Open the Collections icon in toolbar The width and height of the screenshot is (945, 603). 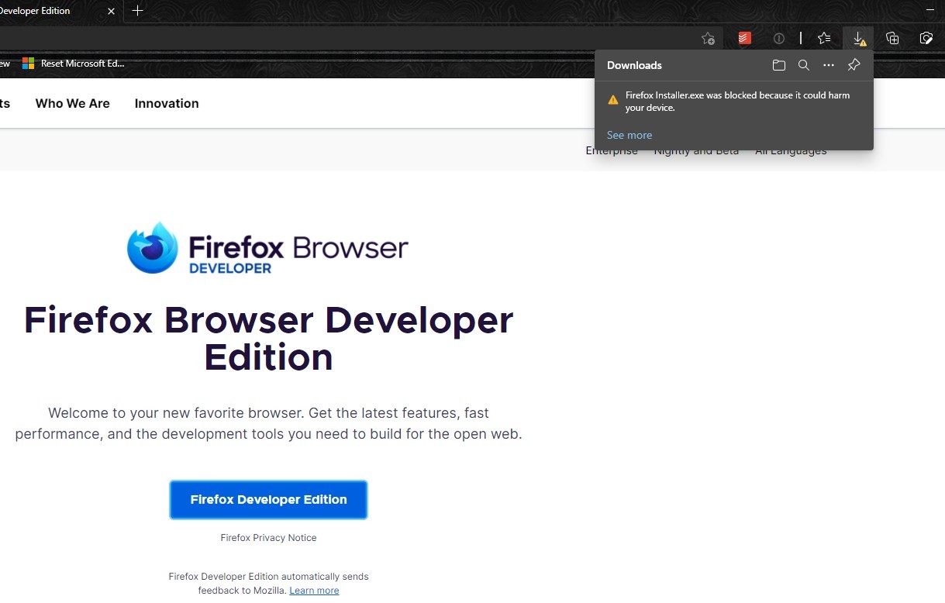(x=892, y=38)
